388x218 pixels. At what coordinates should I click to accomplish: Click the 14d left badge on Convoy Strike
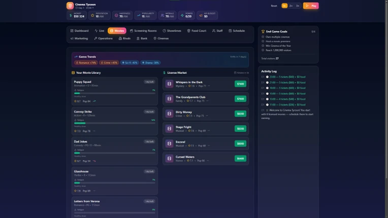149,112
